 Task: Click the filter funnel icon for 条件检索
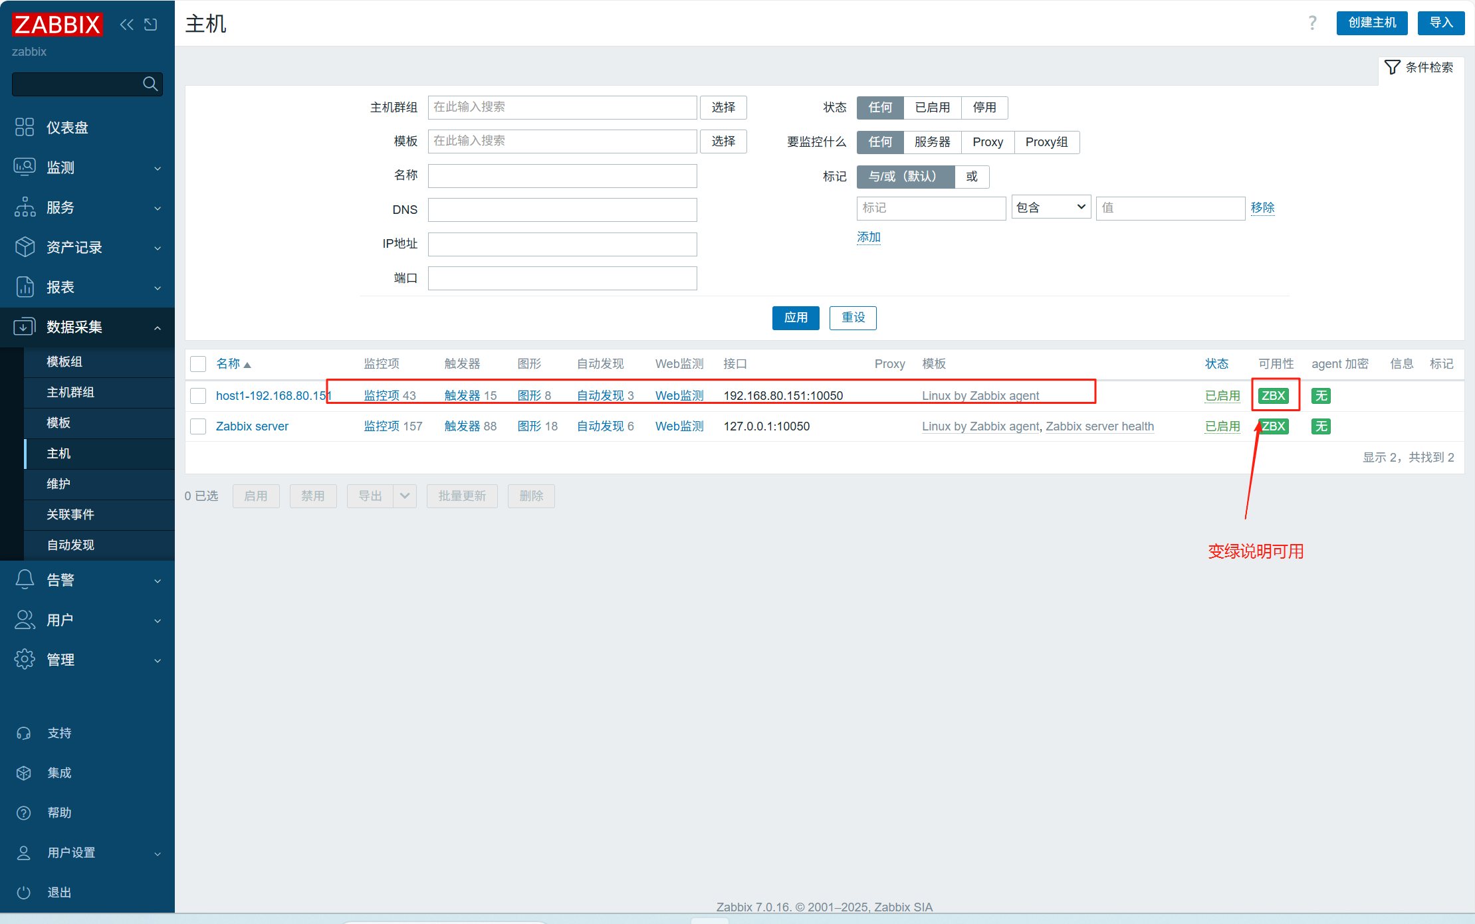(x=1392, y=67)
